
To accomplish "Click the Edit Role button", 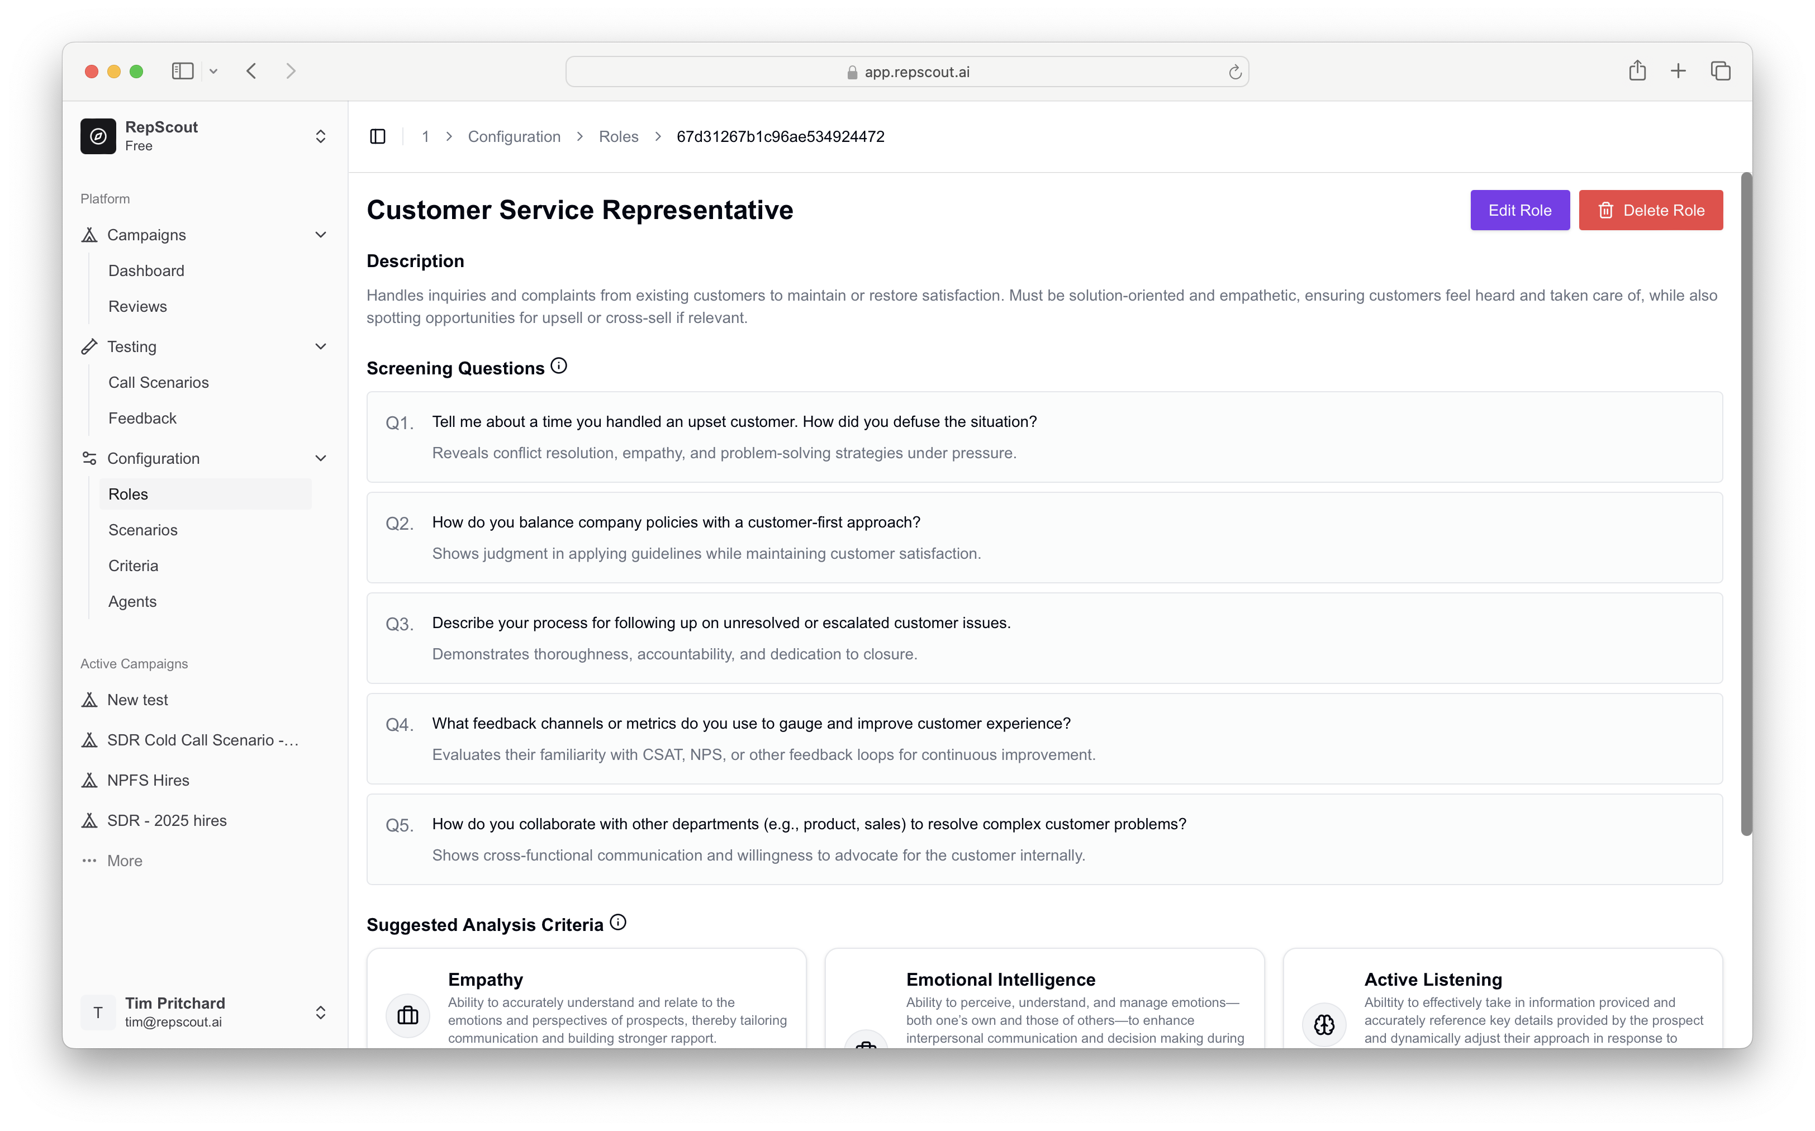I will 1519,210.
